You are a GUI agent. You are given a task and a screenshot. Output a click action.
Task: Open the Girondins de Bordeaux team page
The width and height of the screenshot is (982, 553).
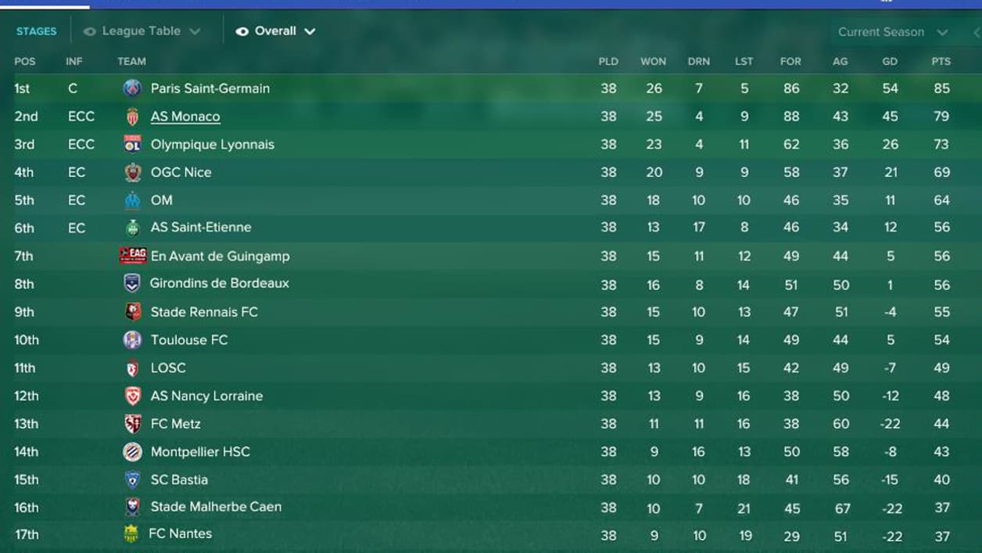pyautogui.click(x=220, y=283)
